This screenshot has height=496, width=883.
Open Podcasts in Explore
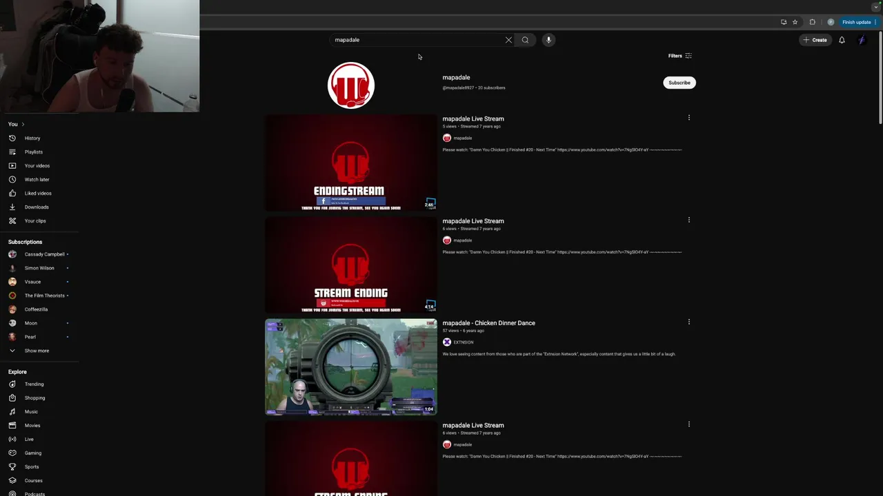pyautogui.click(x=39, y=493)
